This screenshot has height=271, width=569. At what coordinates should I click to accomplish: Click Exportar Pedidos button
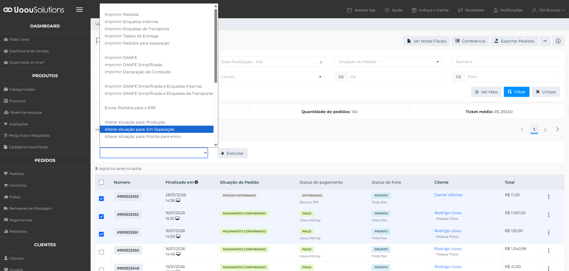click(x=514, y=41)
